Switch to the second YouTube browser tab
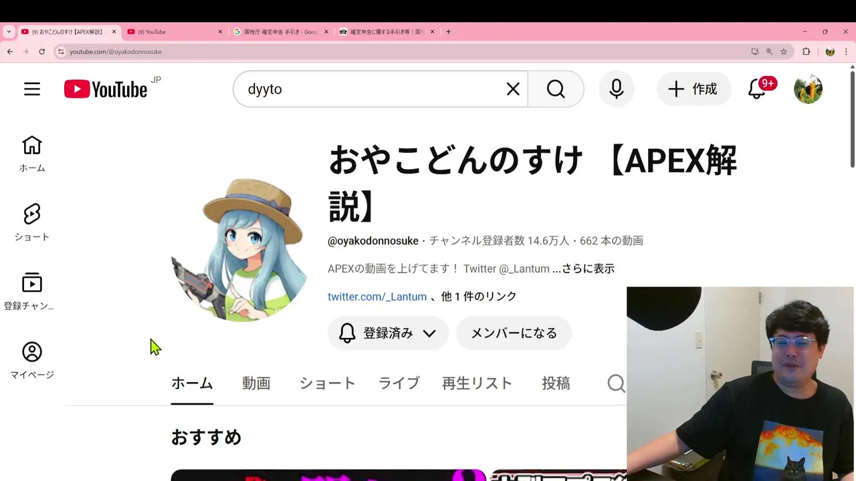The width and height of the screenshot is (856, 481). point(175,31)
